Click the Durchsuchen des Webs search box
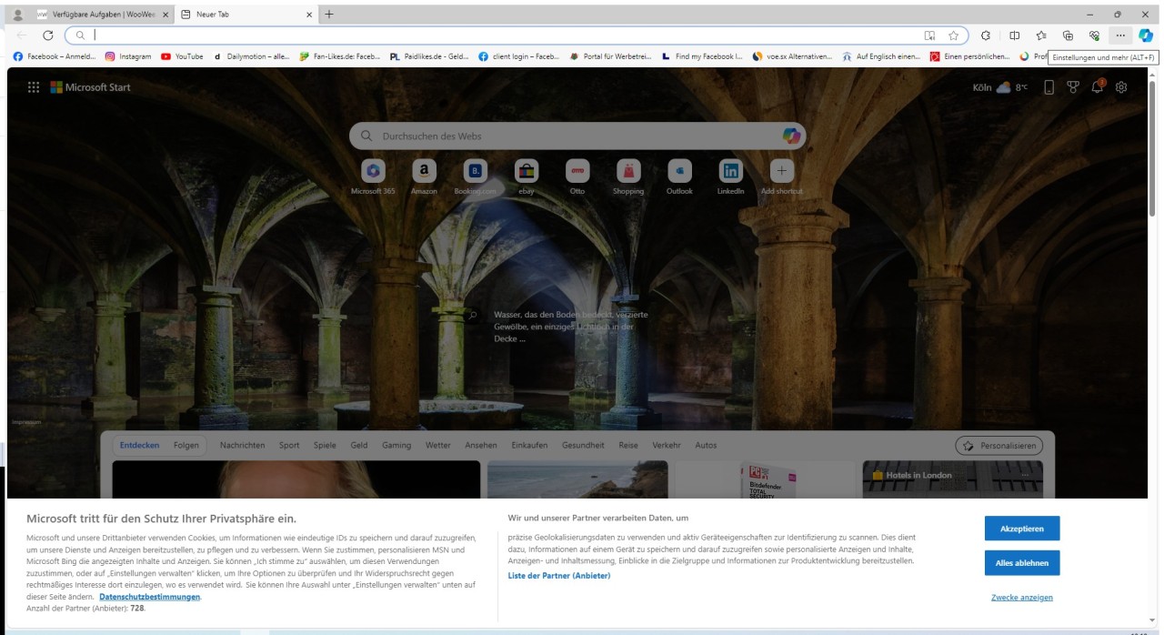The image size is (1164, 635). [x=564, y=136]
